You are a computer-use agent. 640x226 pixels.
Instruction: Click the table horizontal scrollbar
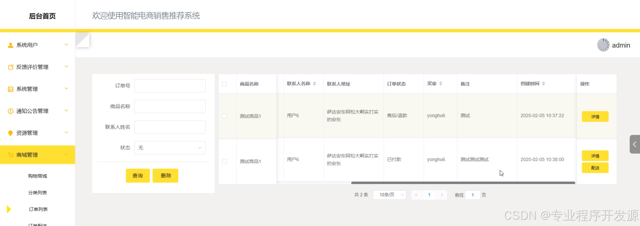coord(463,183)
